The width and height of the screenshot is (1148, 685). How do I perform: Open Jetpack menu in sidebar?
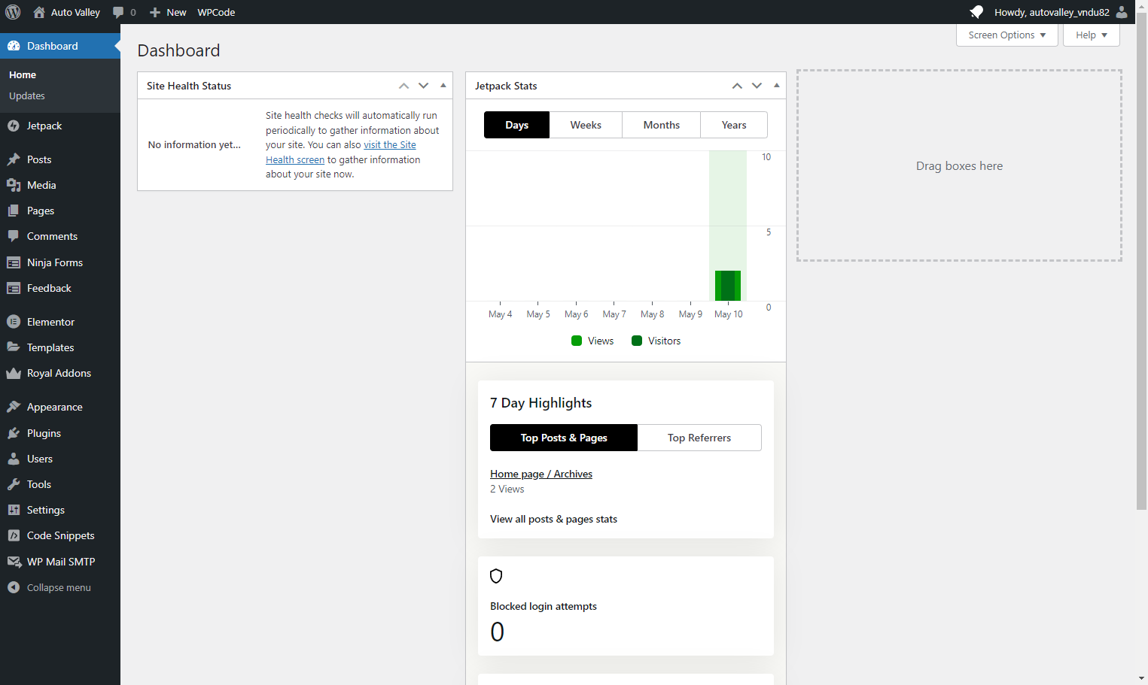(60, 126)
